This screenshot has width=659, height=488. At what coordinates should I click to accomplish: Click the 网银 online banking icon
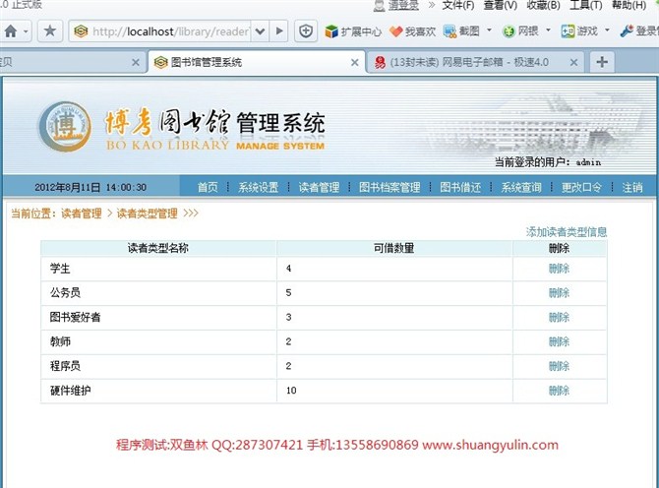(522, 31)
